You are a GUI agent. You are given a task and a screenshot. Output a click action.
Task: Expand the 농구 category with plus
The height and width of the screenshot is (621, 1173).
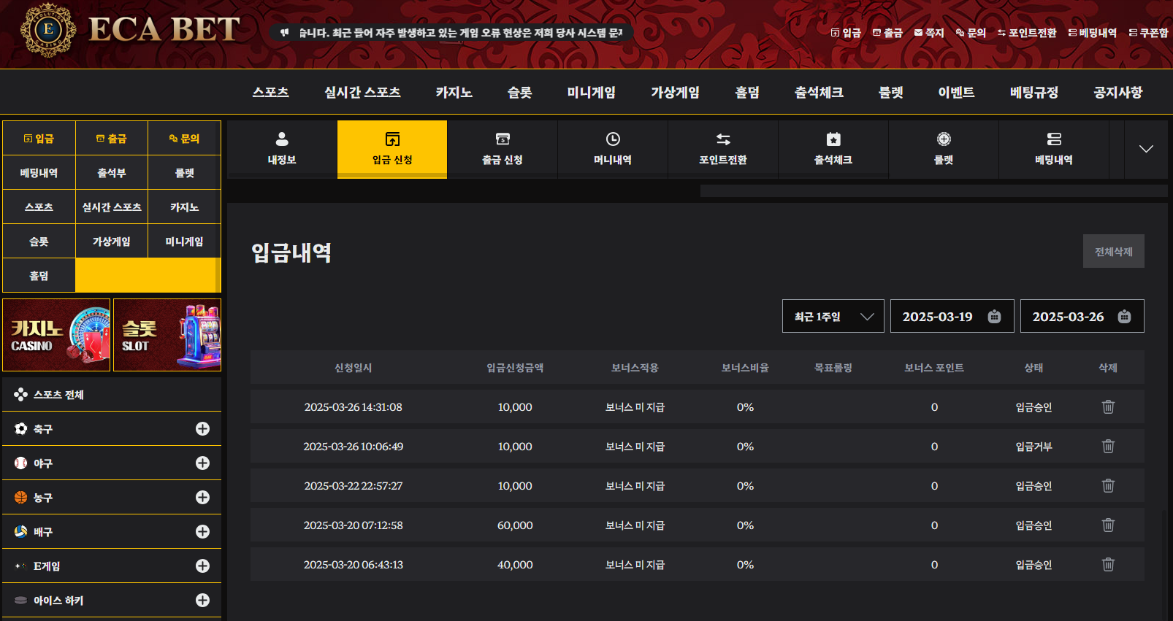point(202,498)
